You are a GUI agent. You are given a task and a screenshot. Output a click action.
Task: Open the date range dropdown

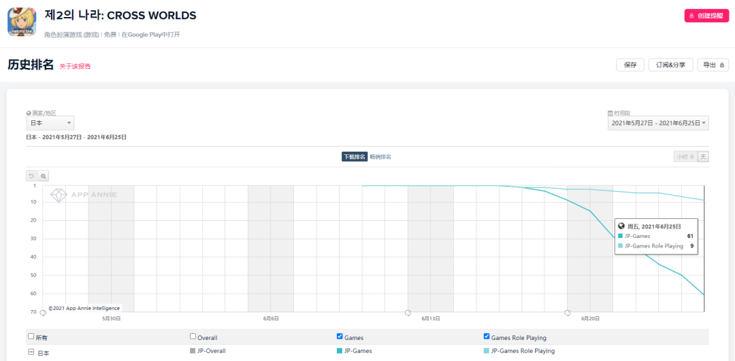click(658, 122)
